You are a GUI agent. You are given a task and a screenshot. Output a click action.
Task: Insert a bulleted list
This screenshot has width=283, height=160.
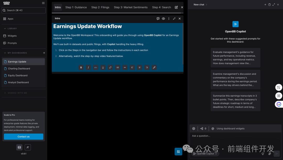pyautogui.click(x=117, y=67)
